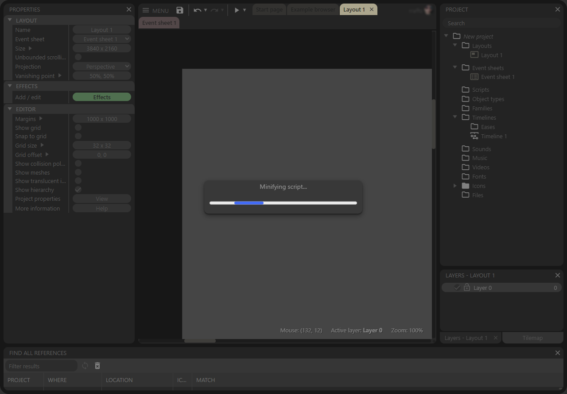Select Timeline 1 in the project tree
This screenshot has width=567, height=394.
[x=493, y=136]
